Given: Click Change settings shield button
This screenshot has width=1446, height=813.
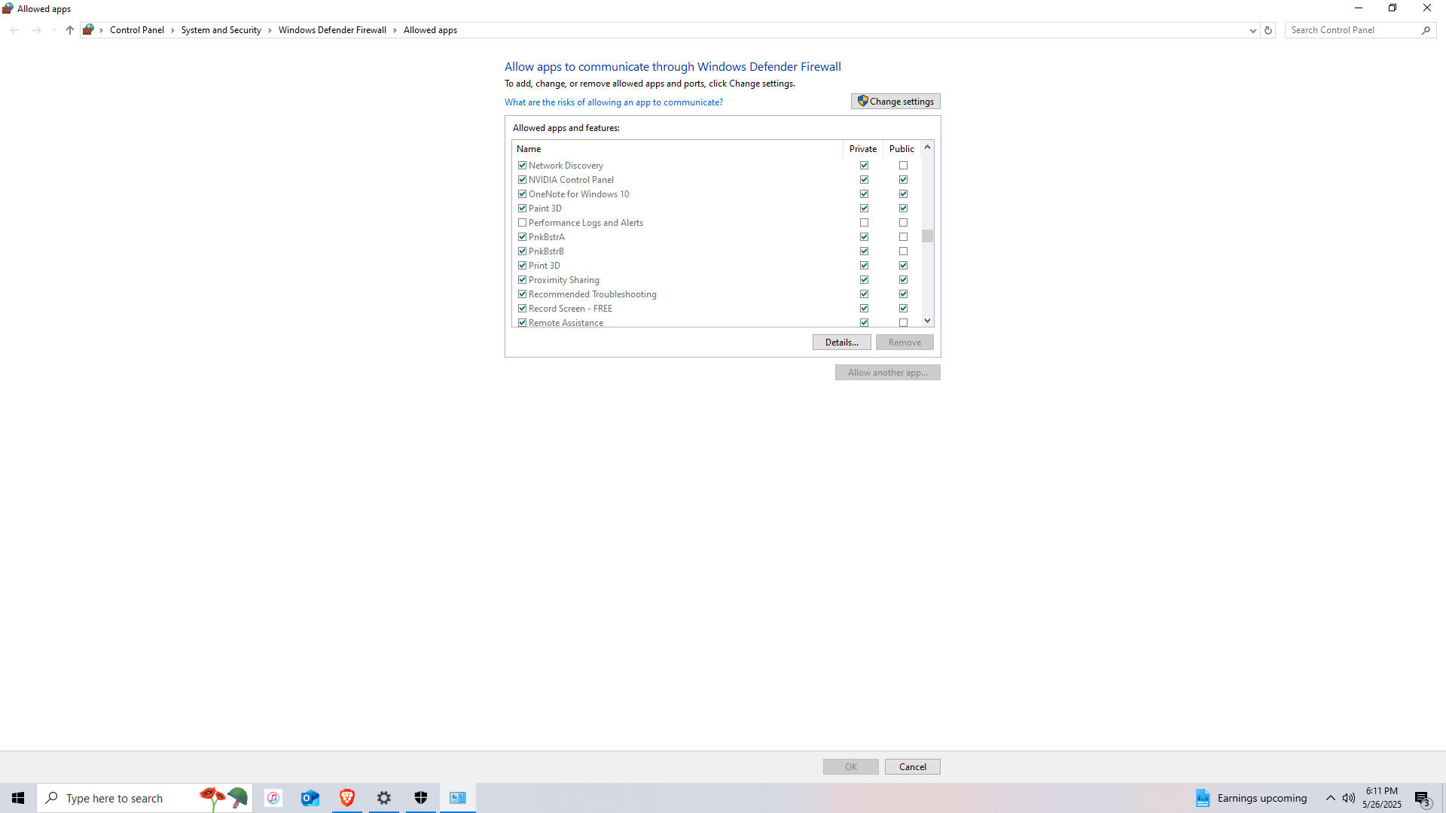Looking at the screenshot, I should [x=895, y=102].
